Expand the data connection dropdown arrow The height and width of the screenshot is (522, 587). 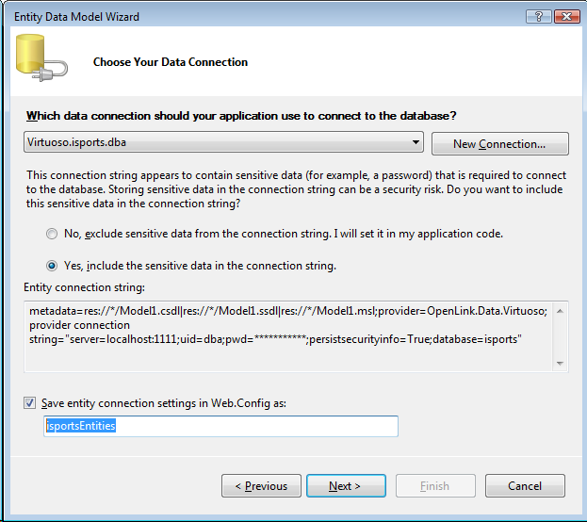click(416, 143)
